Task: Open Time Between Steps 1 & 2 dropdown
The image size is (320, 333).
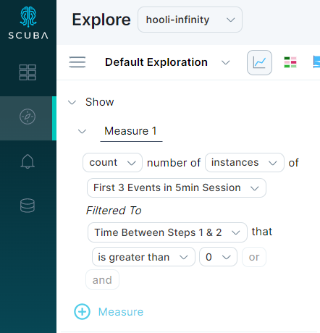Action: (167, 232)
